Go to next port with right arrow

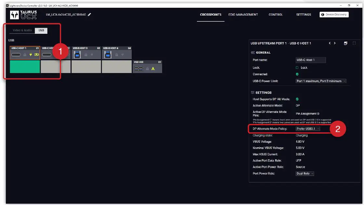(335, 43)
